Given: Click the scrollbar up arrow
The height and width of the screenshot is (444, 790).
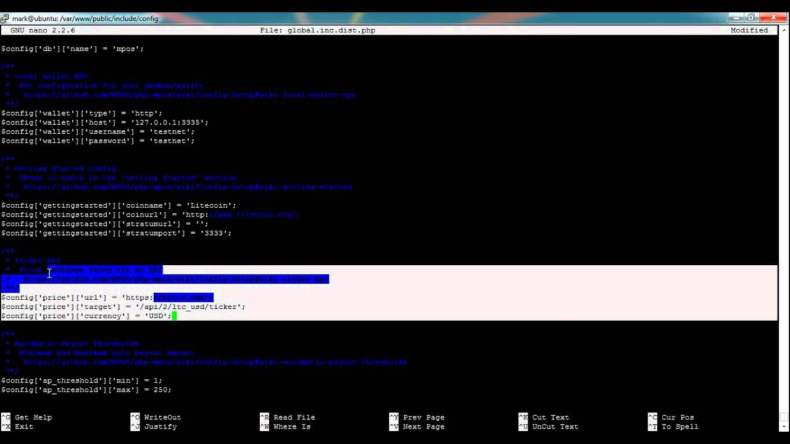Looking at the screenshot, I should click(783, 30).
